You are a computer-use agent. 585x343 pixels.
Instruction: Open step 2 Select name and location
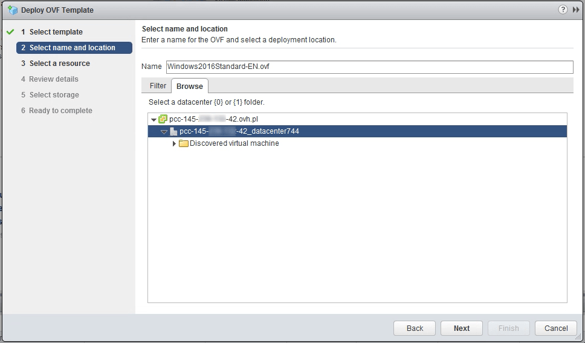74,47
